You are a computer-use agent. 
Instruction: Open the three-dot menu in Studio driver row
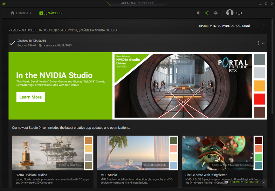(258, 43)
